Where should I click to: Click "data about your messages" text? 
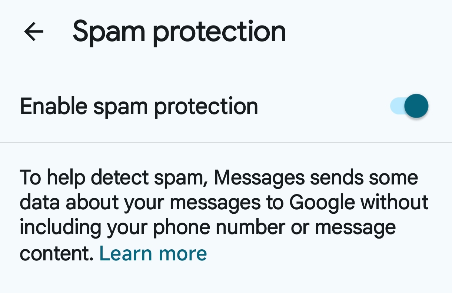125,203
